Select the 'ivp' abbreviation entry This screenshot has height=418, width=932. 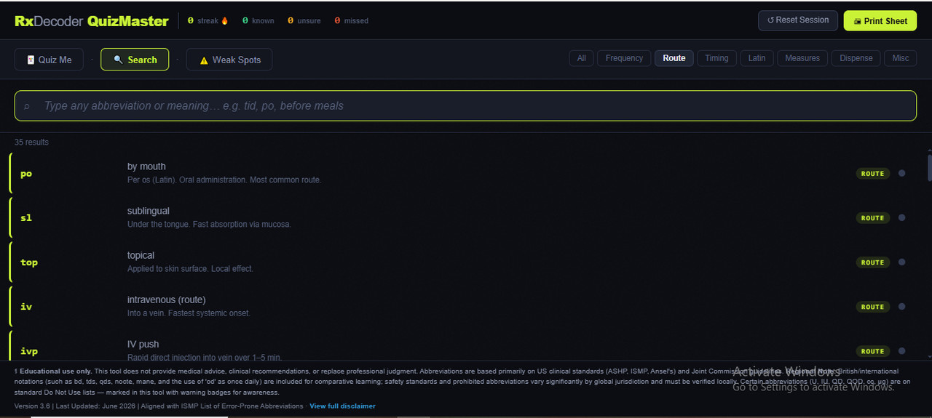29,351
